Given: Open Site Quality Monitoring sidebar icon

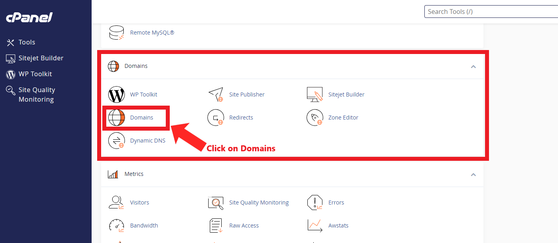Looking at the screenshot, I should click(x=11, y=91).
